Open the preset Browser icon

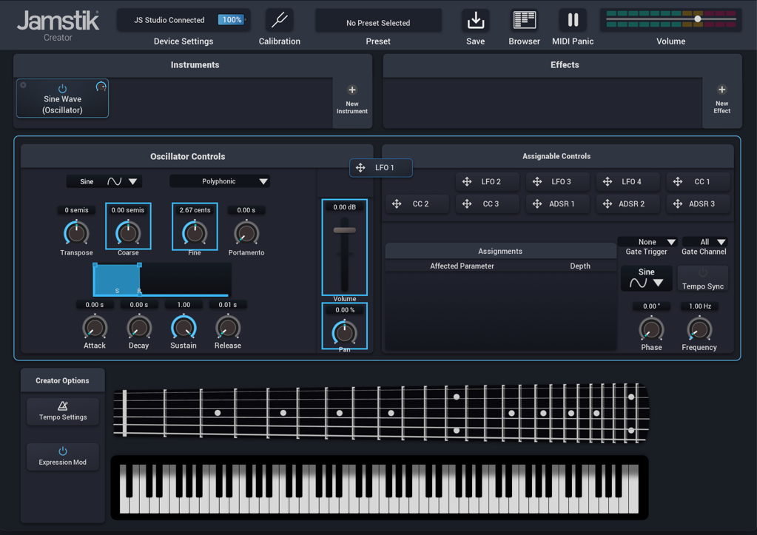pos(525,20)
